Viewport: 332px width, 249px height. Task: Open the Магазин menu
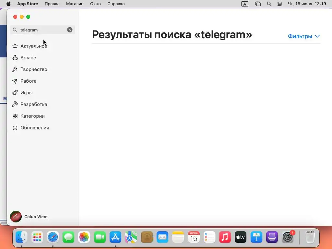point(75,4)
